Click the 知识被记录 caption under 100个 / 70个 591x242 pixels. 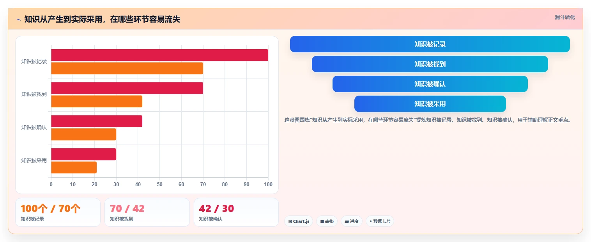(32, 219)
